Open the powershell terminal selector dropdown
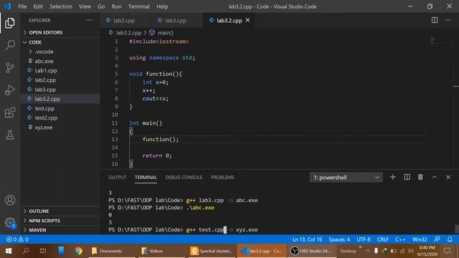 (346, 177)
